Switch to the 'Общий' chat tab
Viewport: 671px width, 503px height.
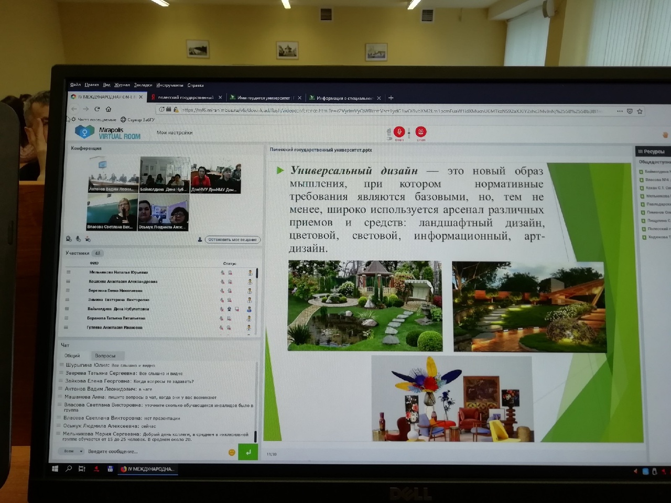72,356
